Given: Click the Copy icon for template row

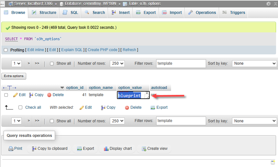Looking at the screenshot, I should pyautogui.click(x=31, y=95).
